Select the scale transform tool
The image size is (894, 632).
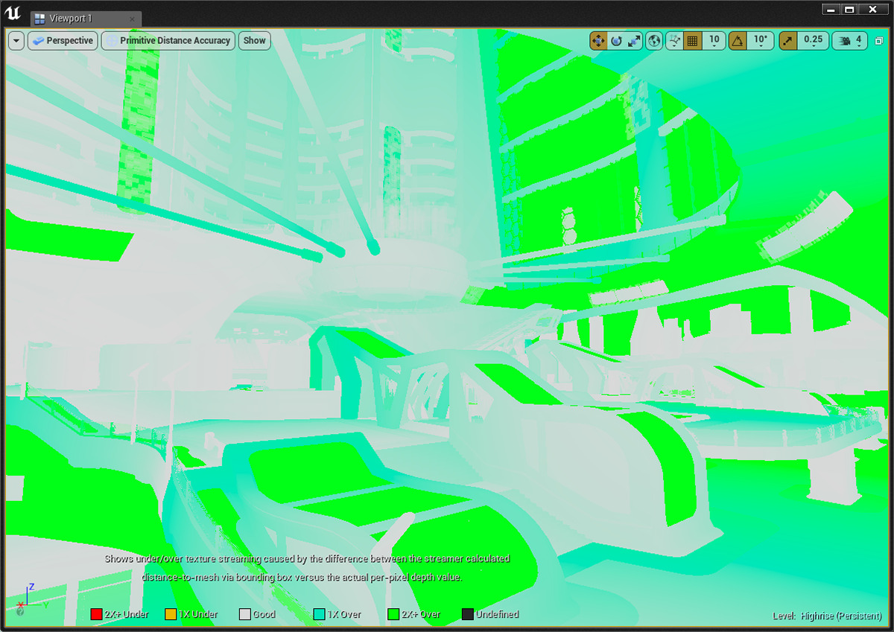pyautogui.click(x=634, y=41)
